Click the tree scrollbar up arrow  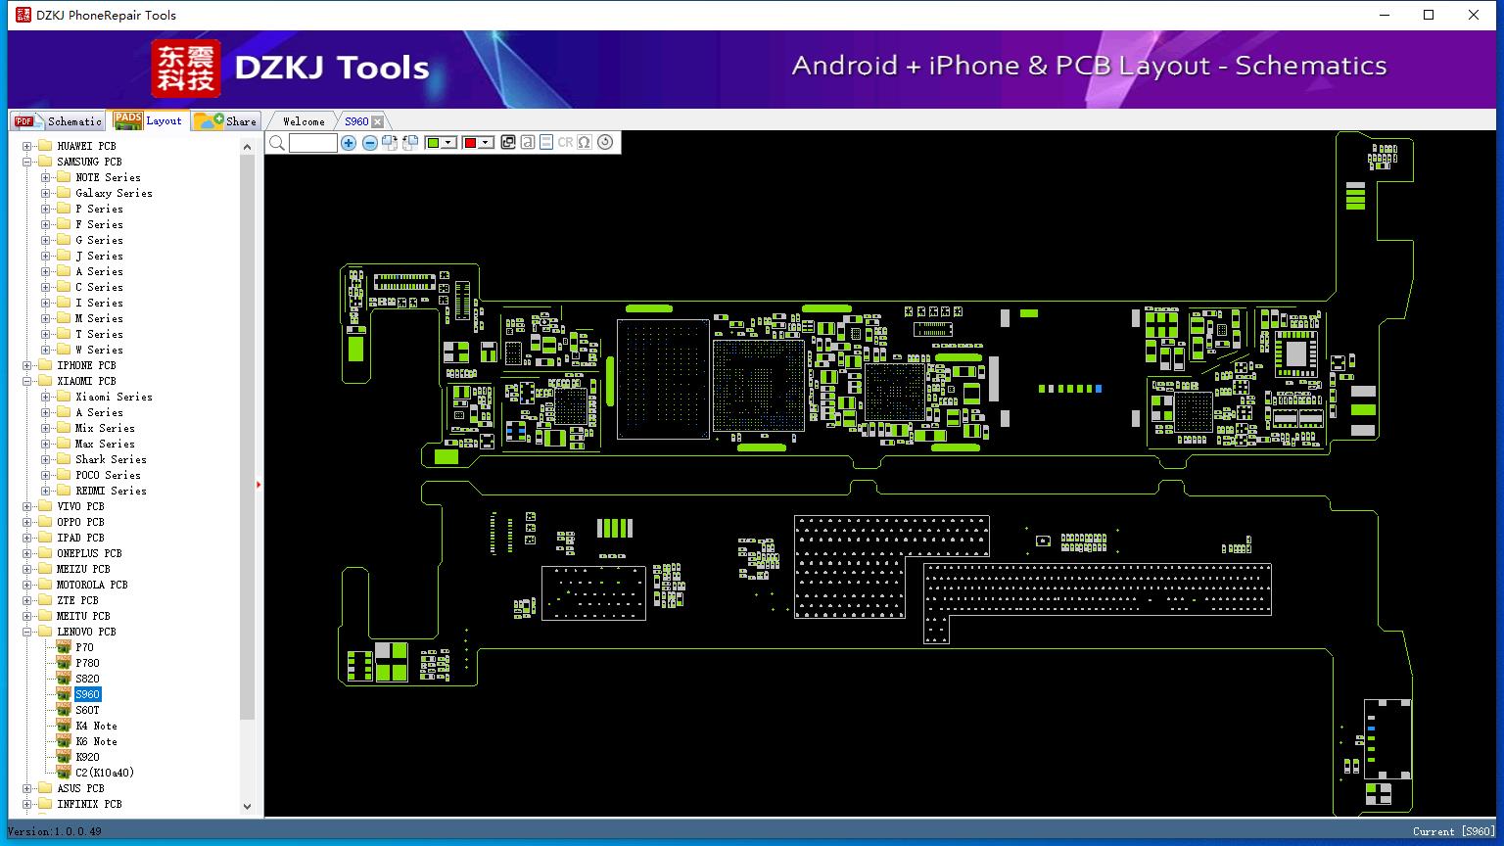click(x=247, y=147)
